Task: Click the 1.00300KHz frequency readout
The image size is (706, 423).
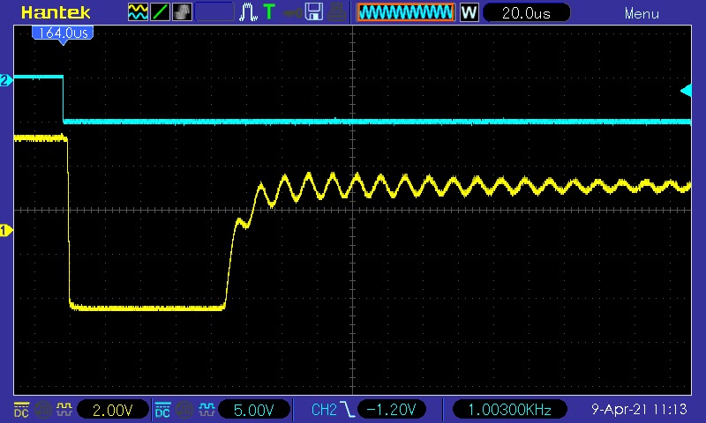Action: [x=509, y=410]
